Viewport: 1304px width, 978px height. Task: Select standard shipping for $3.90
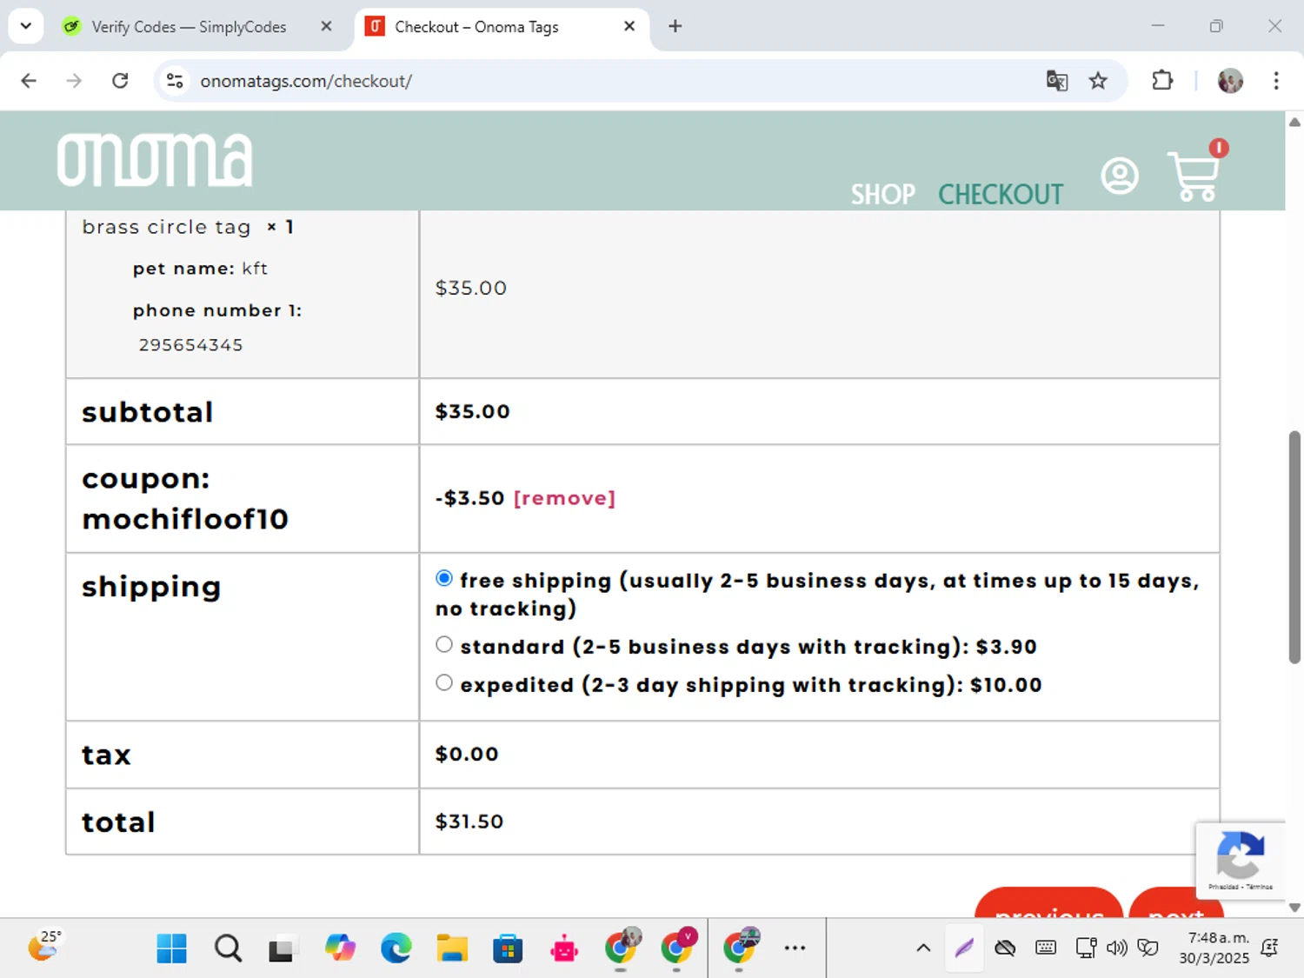tap(444, 644)
